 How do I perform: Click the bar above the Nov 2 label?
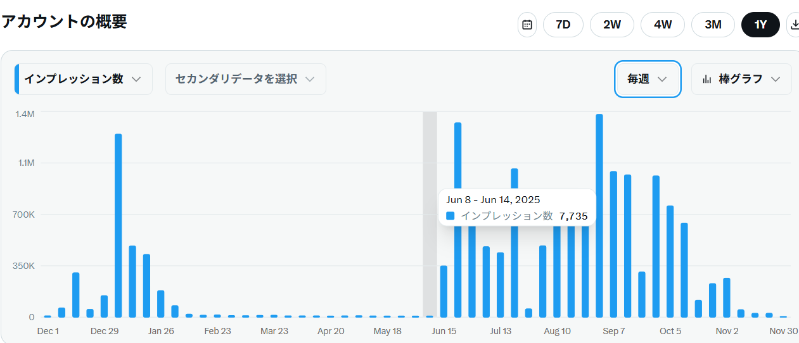pyautogui.click(x=727, y=297)
